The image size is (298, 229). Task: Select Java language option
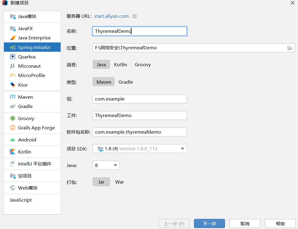(x=101, y=64)
